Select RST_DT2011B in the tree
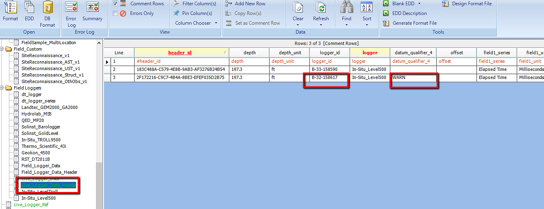The image size is (544, 209). tap(35, 159)
